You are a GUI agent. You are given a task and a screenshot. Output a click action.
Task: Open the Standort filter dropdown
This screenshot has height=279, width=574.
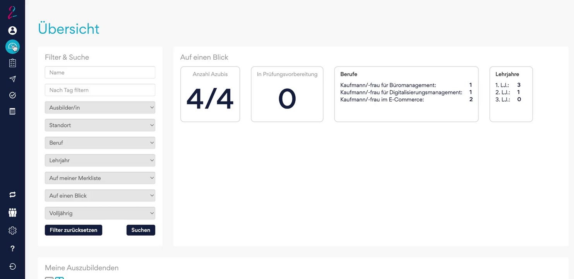pos(100,125)
